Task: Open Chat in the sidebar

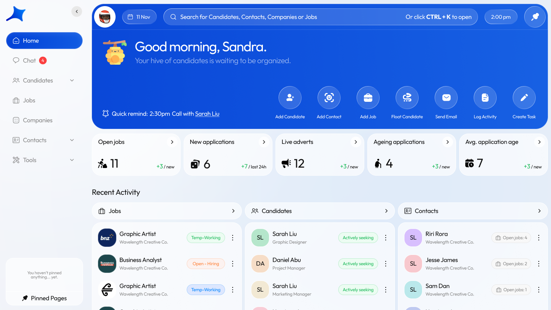Action: pyautogui.click(x=44, y=60)
